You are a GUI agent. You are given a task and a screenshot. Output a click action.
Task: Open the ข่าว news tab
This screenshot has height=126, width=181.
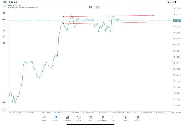pos(90,118)
